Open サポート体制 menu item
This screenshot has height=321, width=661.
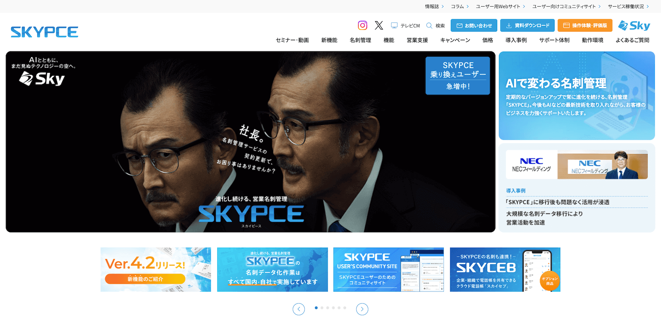(554, 40)
